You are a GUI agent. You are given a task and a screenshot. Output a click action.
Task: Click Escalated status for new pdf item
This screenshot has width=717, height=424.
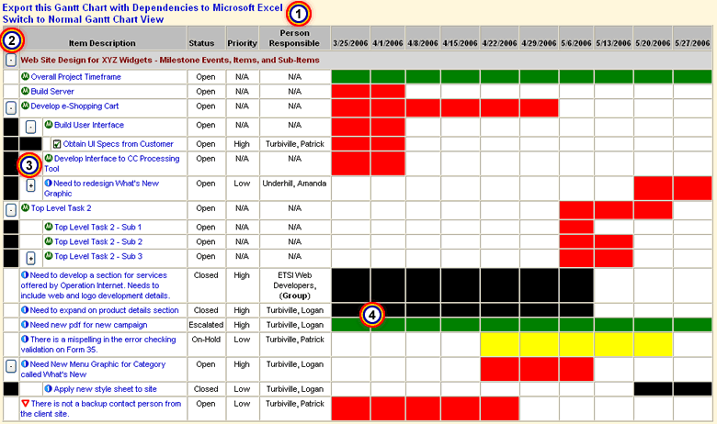tap(206, 325)
